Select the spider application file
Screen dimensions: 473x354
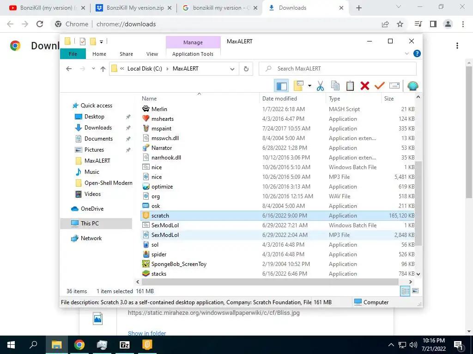click(x=278, y=254)
